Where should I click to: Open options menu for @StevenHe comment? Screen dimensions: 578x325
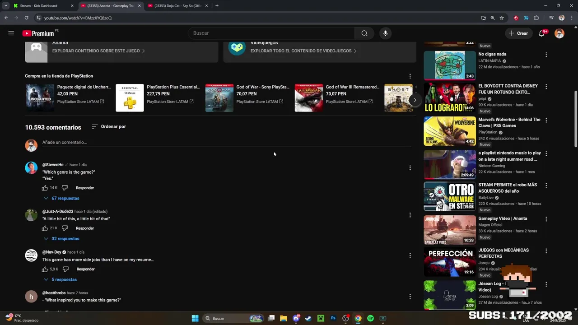pyautogui.click(x=410, y=168)
